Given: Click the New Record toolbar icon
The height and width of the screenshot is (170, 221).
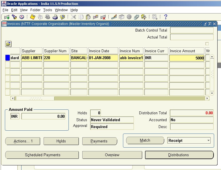Looking at the screenshot, I should [7, 17].
